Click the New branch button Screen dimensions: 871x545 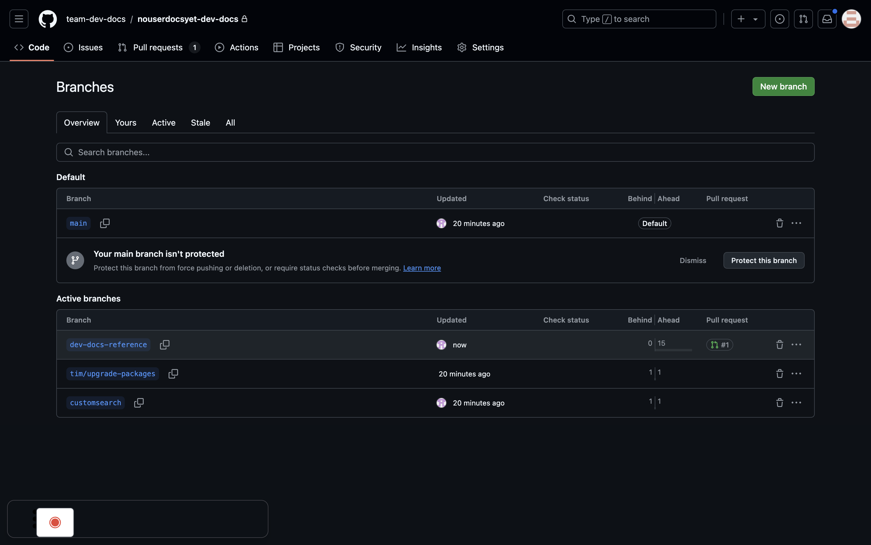[x=783, y=86]
